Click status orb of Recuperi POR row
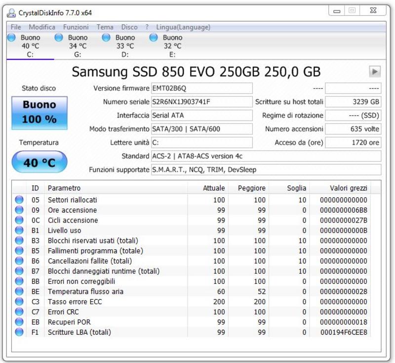Image resolution: width=395 pixels, height=363 pixels. pos(19,322)
